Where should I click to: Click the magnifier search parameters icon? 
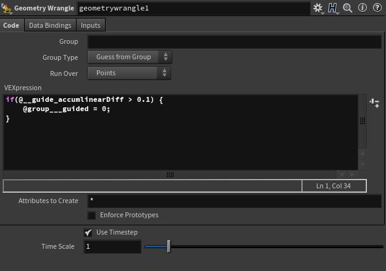pyautogui.click(x=348, y=8)
